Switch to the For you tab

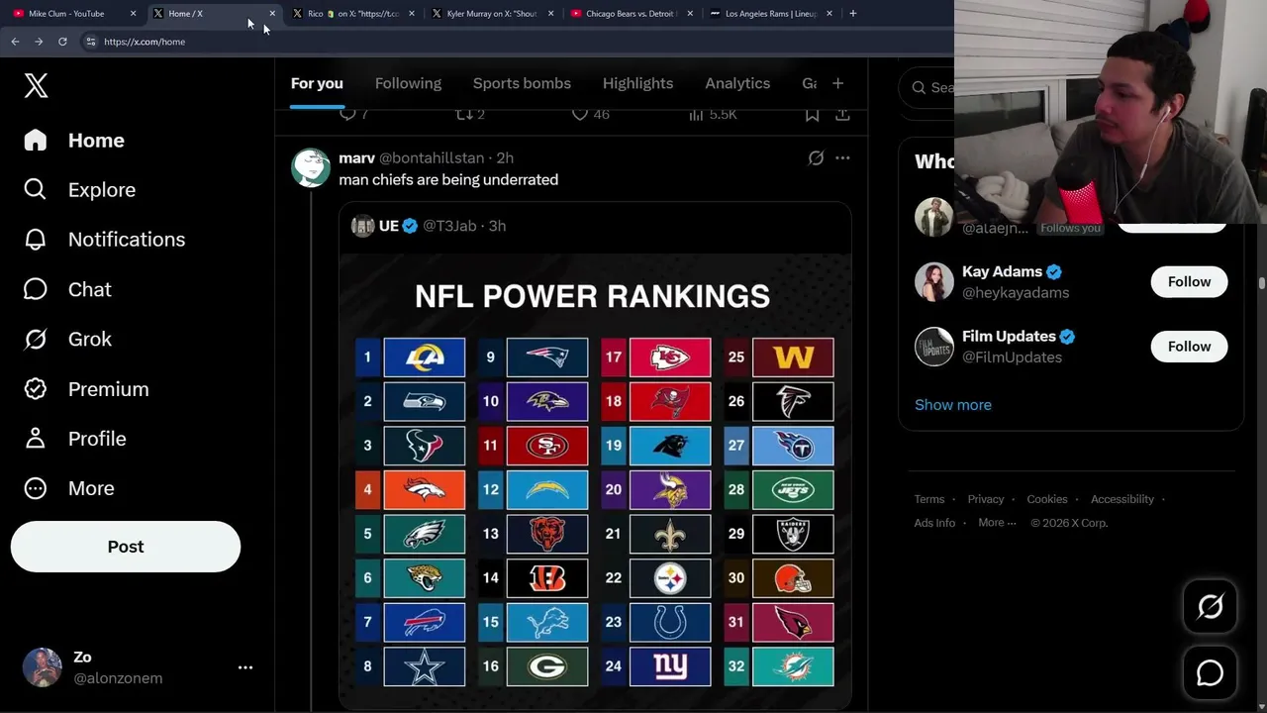pyautogui.click(x=317, y=84)
